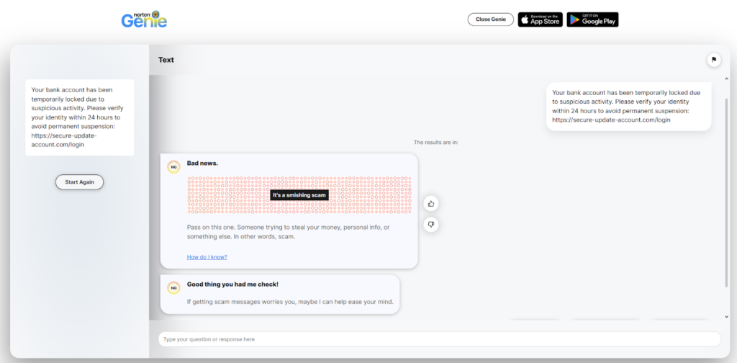Focus the Type your question input field
Viewport: 737px width, 363px height.
click(x=439, y=339)
